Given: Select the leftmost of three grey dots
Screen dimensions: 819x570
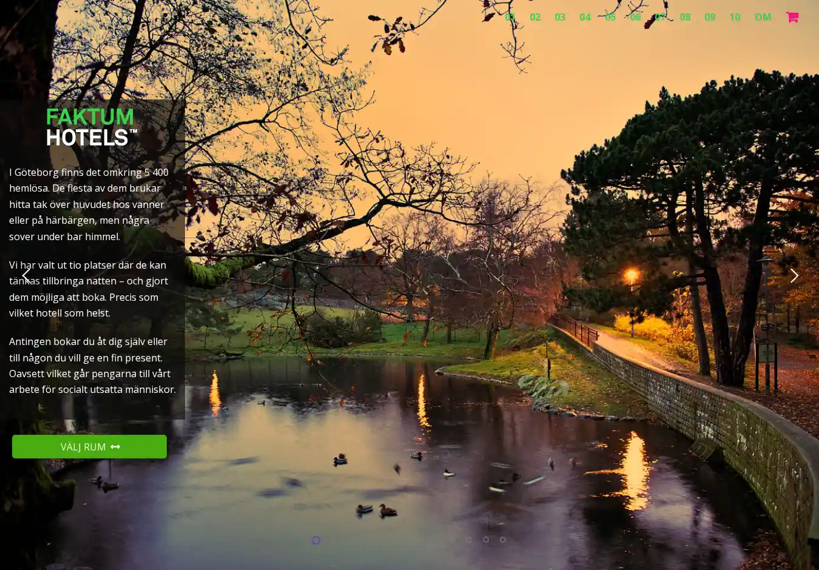Looking at the screenshot, I should pos(469,540).
